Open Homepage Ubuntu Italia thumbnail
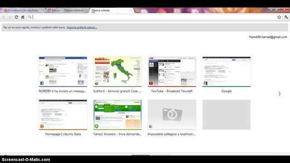The width and height of the screenshot is (290, 163). pyautogui.click(x=63, y=115)
